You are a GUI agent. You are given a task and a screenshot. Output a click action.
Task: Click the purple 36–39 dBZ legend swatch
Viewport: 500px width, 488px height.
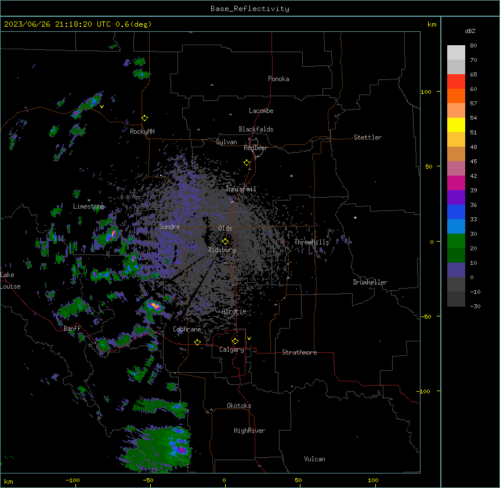(456, 197)
